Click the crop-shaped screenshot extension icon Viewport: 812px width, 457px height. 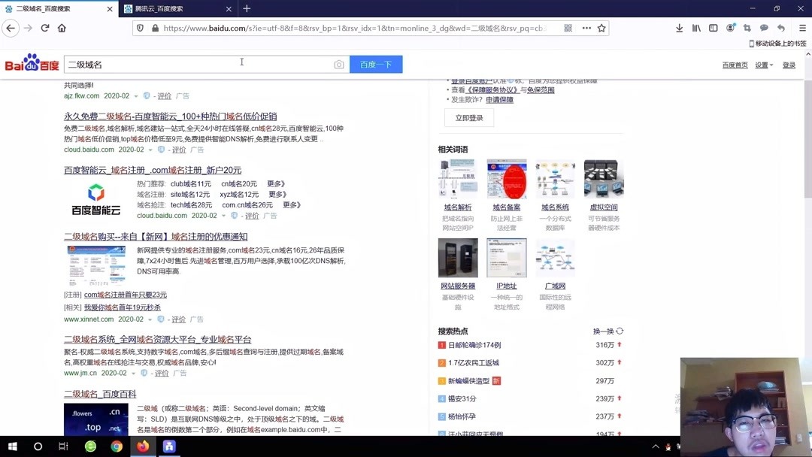coord(747,28)
